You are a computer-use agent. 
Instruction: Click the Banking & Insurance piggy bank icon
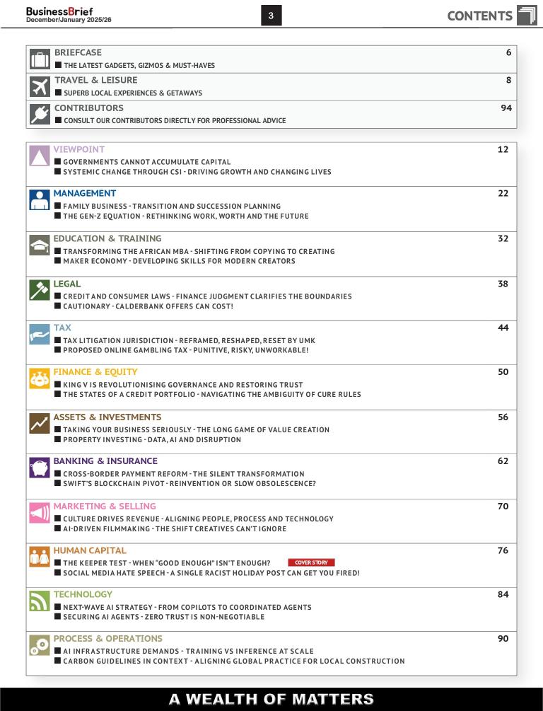(x=40, y=468)
